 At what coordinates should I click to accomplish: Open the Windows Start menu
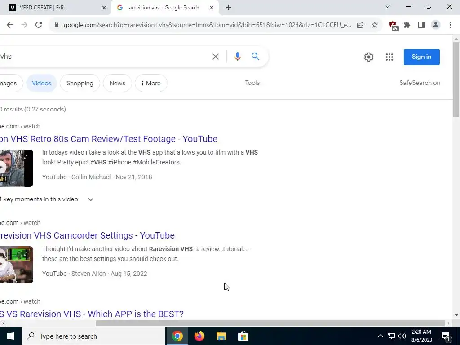click(x=11, y=336)
